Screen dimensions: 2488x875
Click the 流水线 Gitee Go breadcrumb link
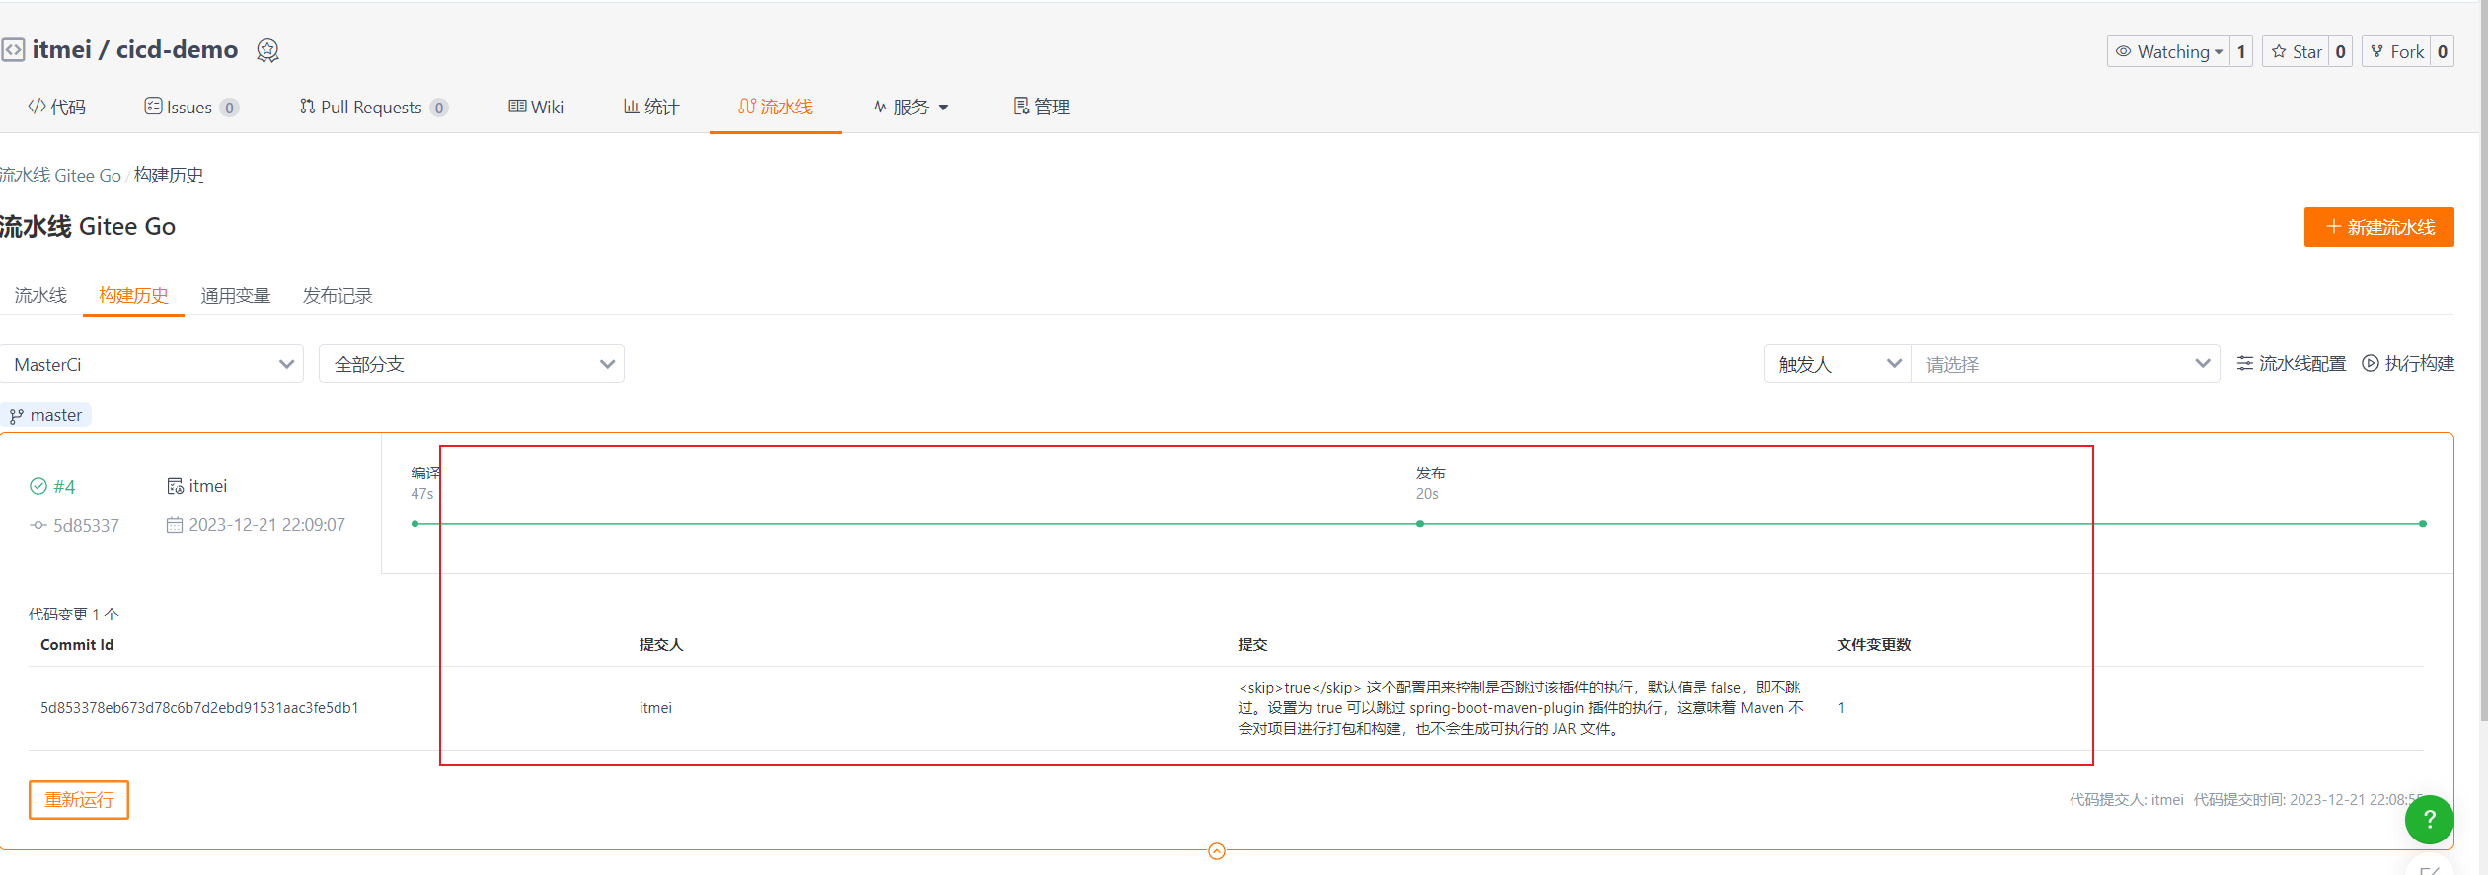tap(60, 175)
